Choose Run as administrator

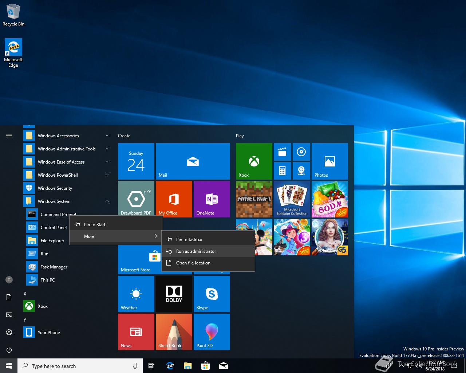tap(208, 251)
